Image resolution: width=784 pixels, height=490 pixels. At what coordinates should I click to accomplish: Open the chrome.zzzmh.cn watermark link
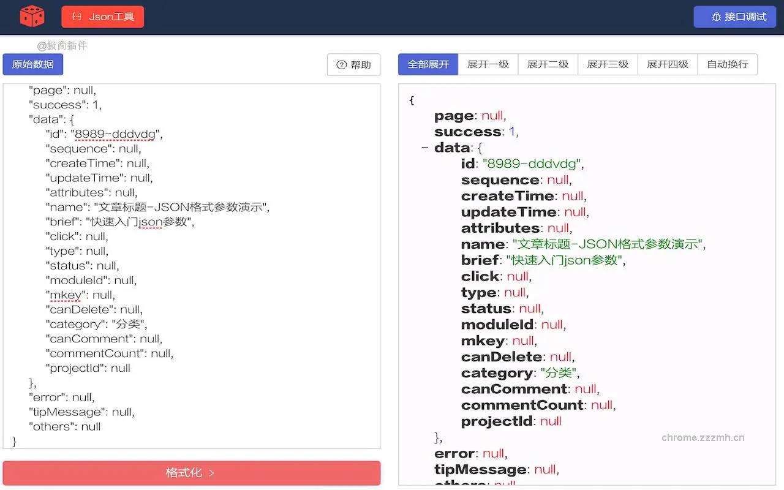coord(703,437)
